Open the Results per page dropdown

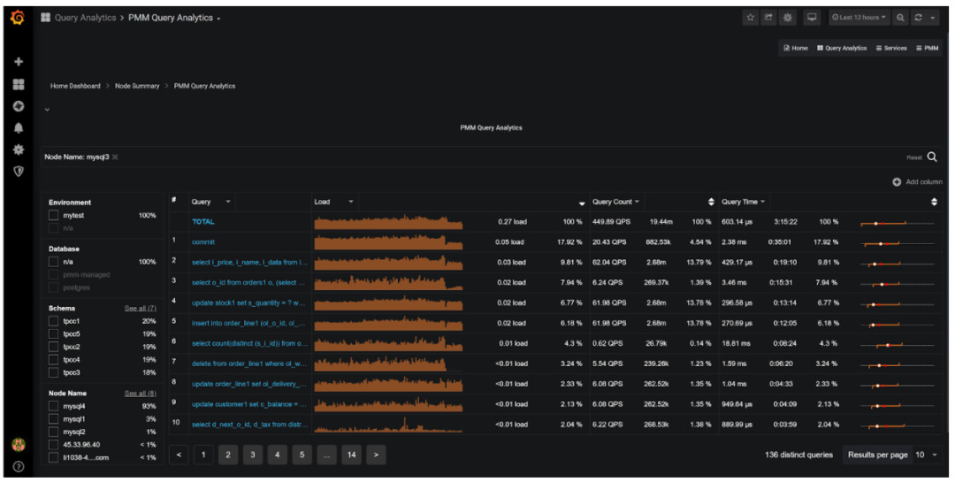[926, 455]
